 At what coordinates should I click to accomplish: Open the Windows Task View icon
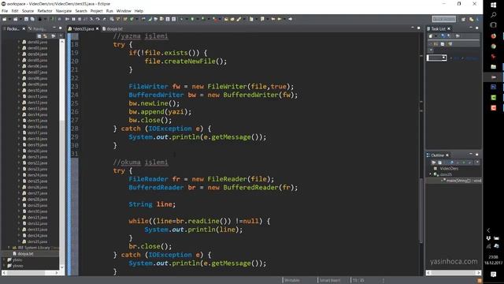point(494,24)
